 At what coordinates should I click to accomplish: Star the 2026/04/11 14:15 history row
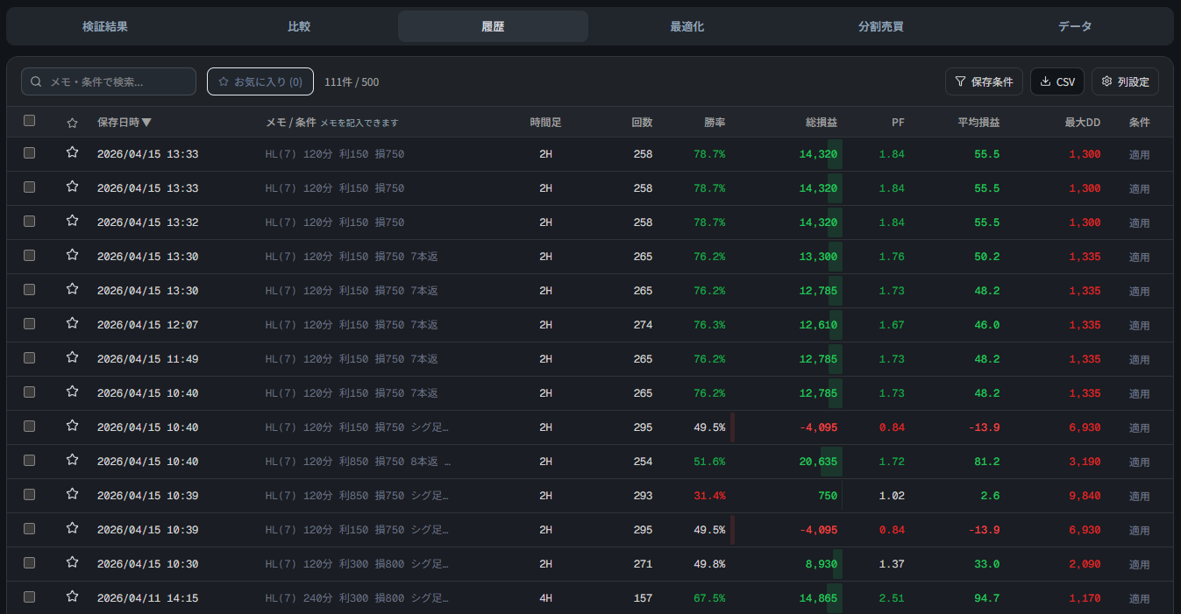[73, 596]
